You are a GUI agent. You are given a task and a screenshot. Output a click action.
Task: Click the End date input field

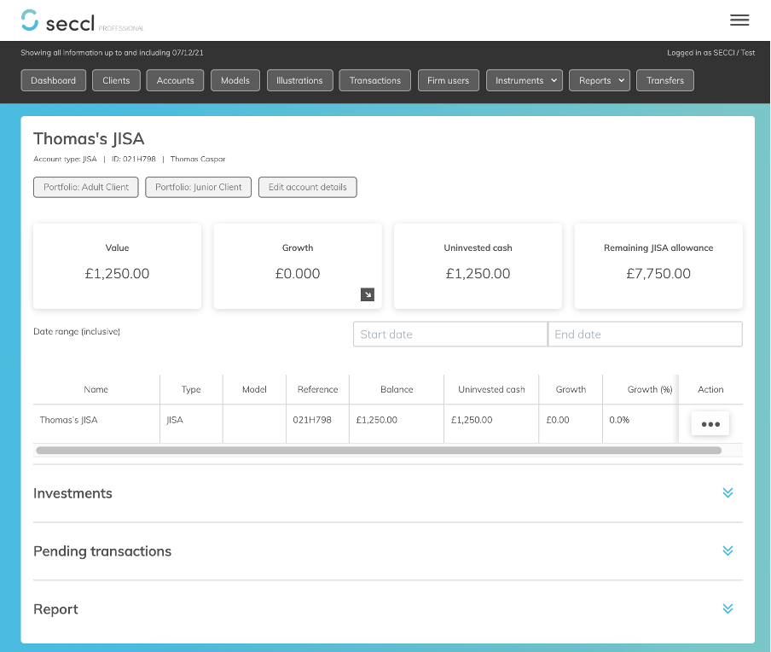click(645, 334)
